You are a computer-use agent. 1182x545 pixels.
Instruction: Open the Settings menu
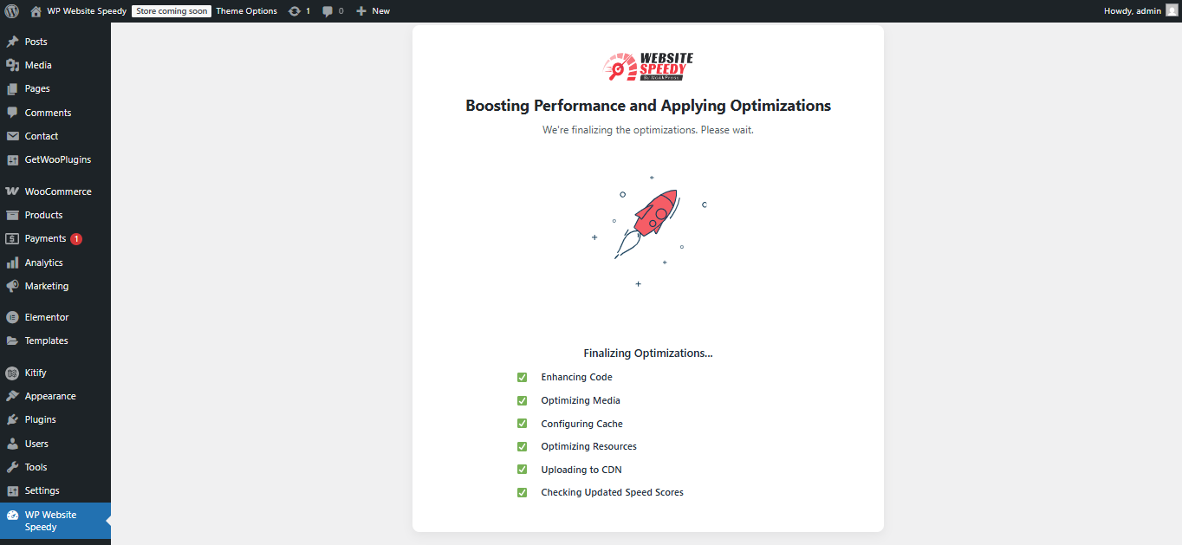pyautogui.click(x=55, y=490)
